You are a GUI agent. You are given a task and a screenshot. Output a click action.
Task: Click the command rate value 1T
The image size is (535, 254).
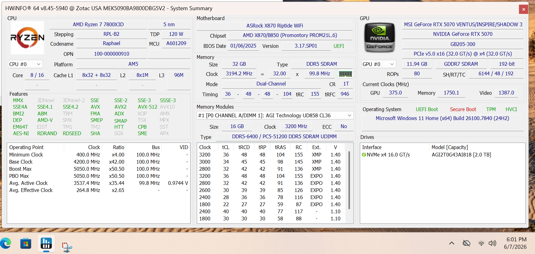(x=346, y=84)
